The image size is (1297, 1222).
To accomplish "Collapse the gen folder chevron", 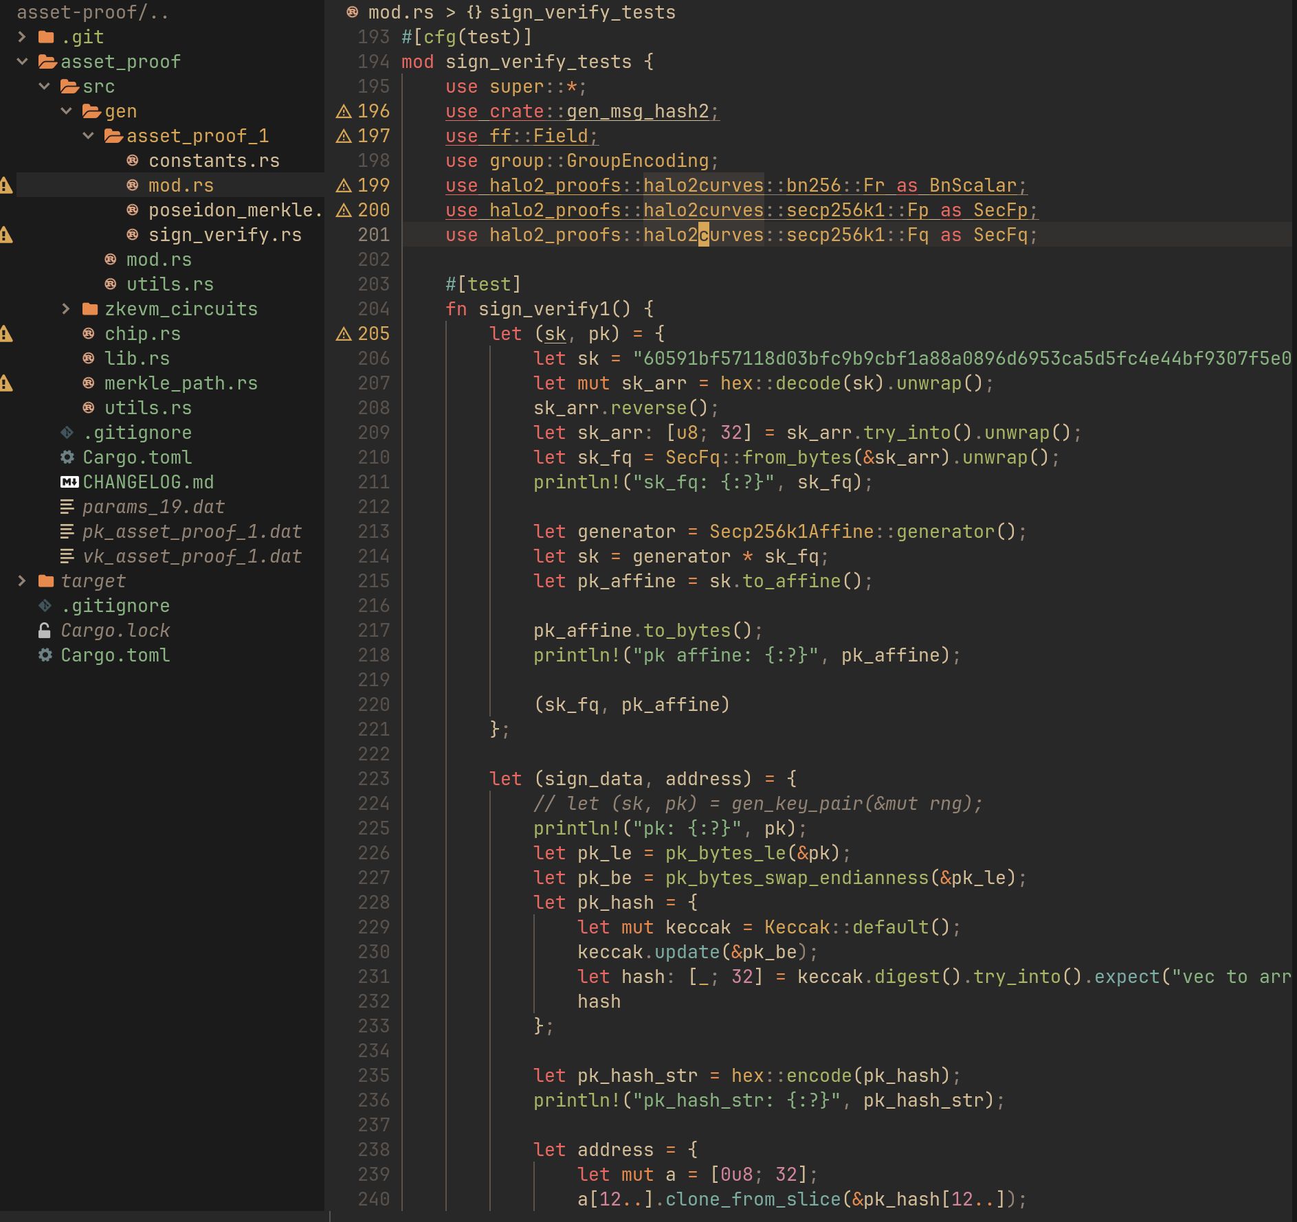I will click(x=66, y=111).
